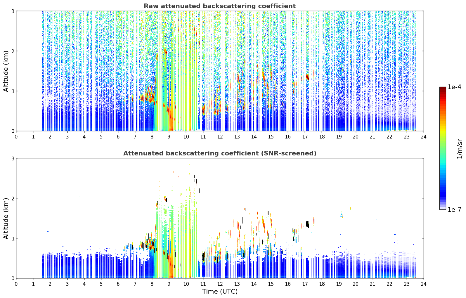This screenshot has height=298, width=466.
Task: Click the '1e-4' colorbar maximum label
Action: pyautogui.click(x=454, y=87)
